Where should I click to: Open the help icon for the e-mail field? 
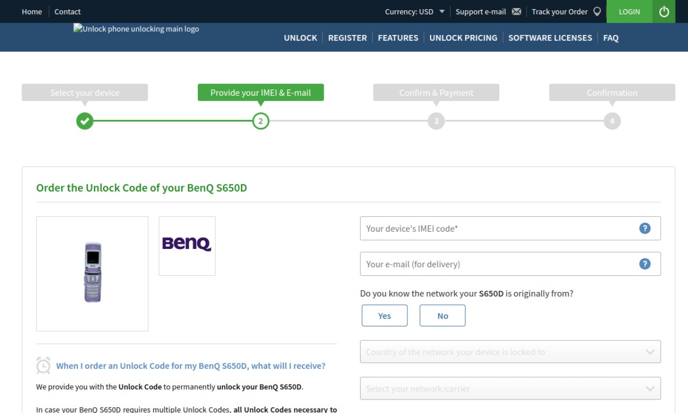[645, 264]
